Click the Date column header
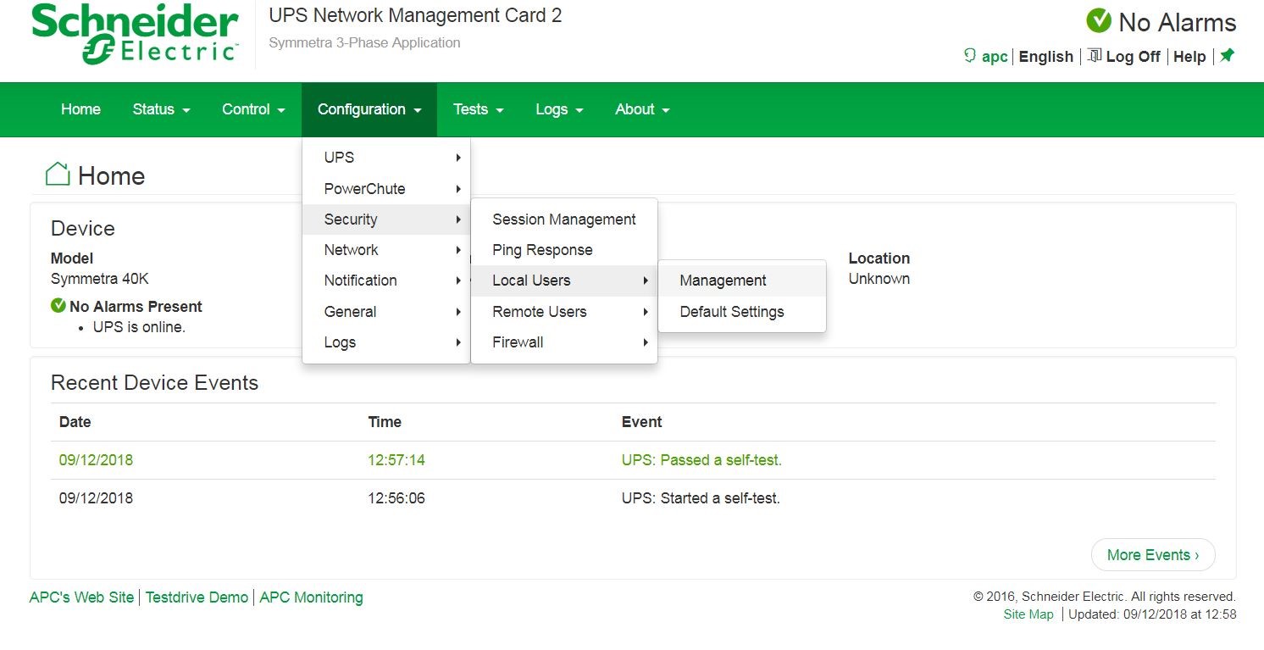 click(75, 422)
